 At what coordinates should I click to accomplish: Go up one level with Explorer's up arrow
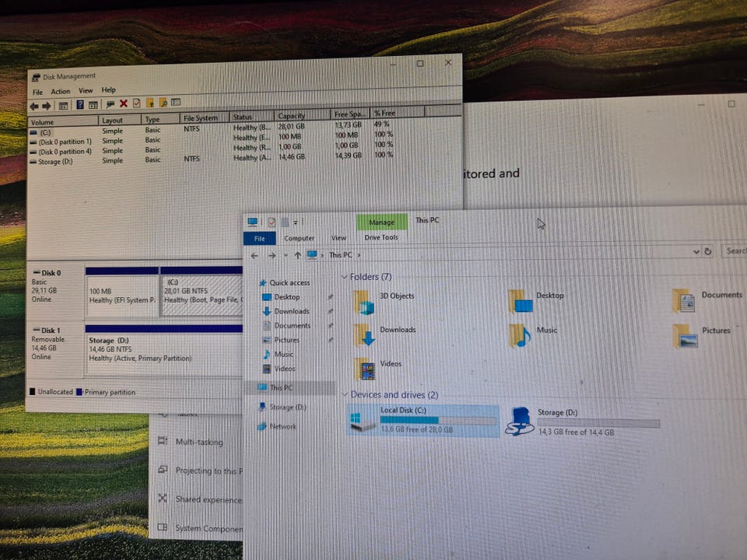297,255
